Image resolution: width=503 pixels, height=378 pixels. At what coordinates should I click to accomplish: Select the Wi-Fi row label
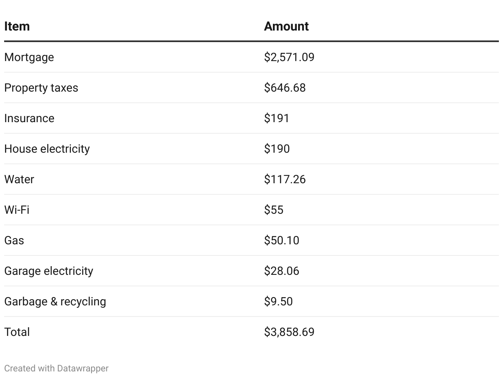[17, 210]
